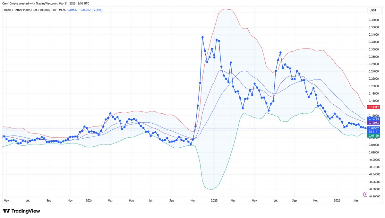The height and width of the screenshot is (218, 385).
Task: Click the purple 0.10073 midline price label
Action: (373, 123)
